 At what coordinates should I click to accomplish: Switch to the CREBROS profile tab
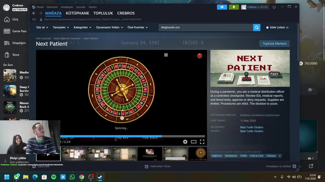126,13
